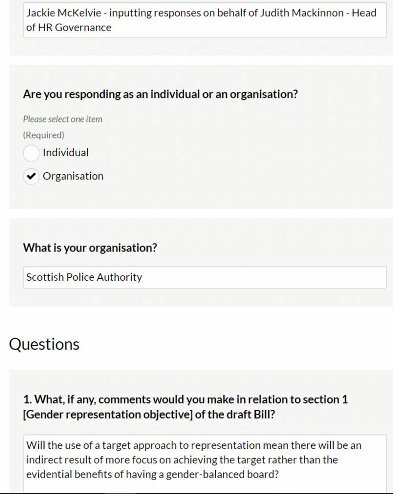Viewport: 393px width, 494px height.
Task: Click the 'Please select one item' hint
Action: tap(62, 119)
